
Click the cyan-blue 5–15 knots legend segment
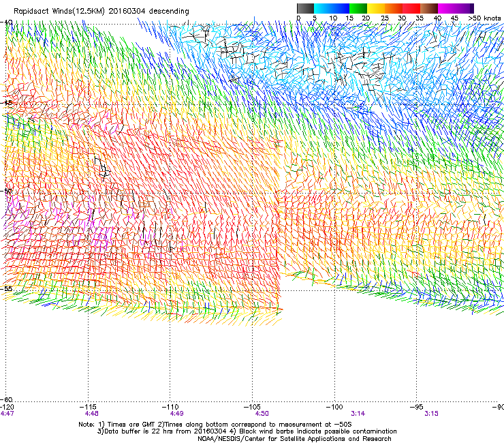tap(332, 8)
